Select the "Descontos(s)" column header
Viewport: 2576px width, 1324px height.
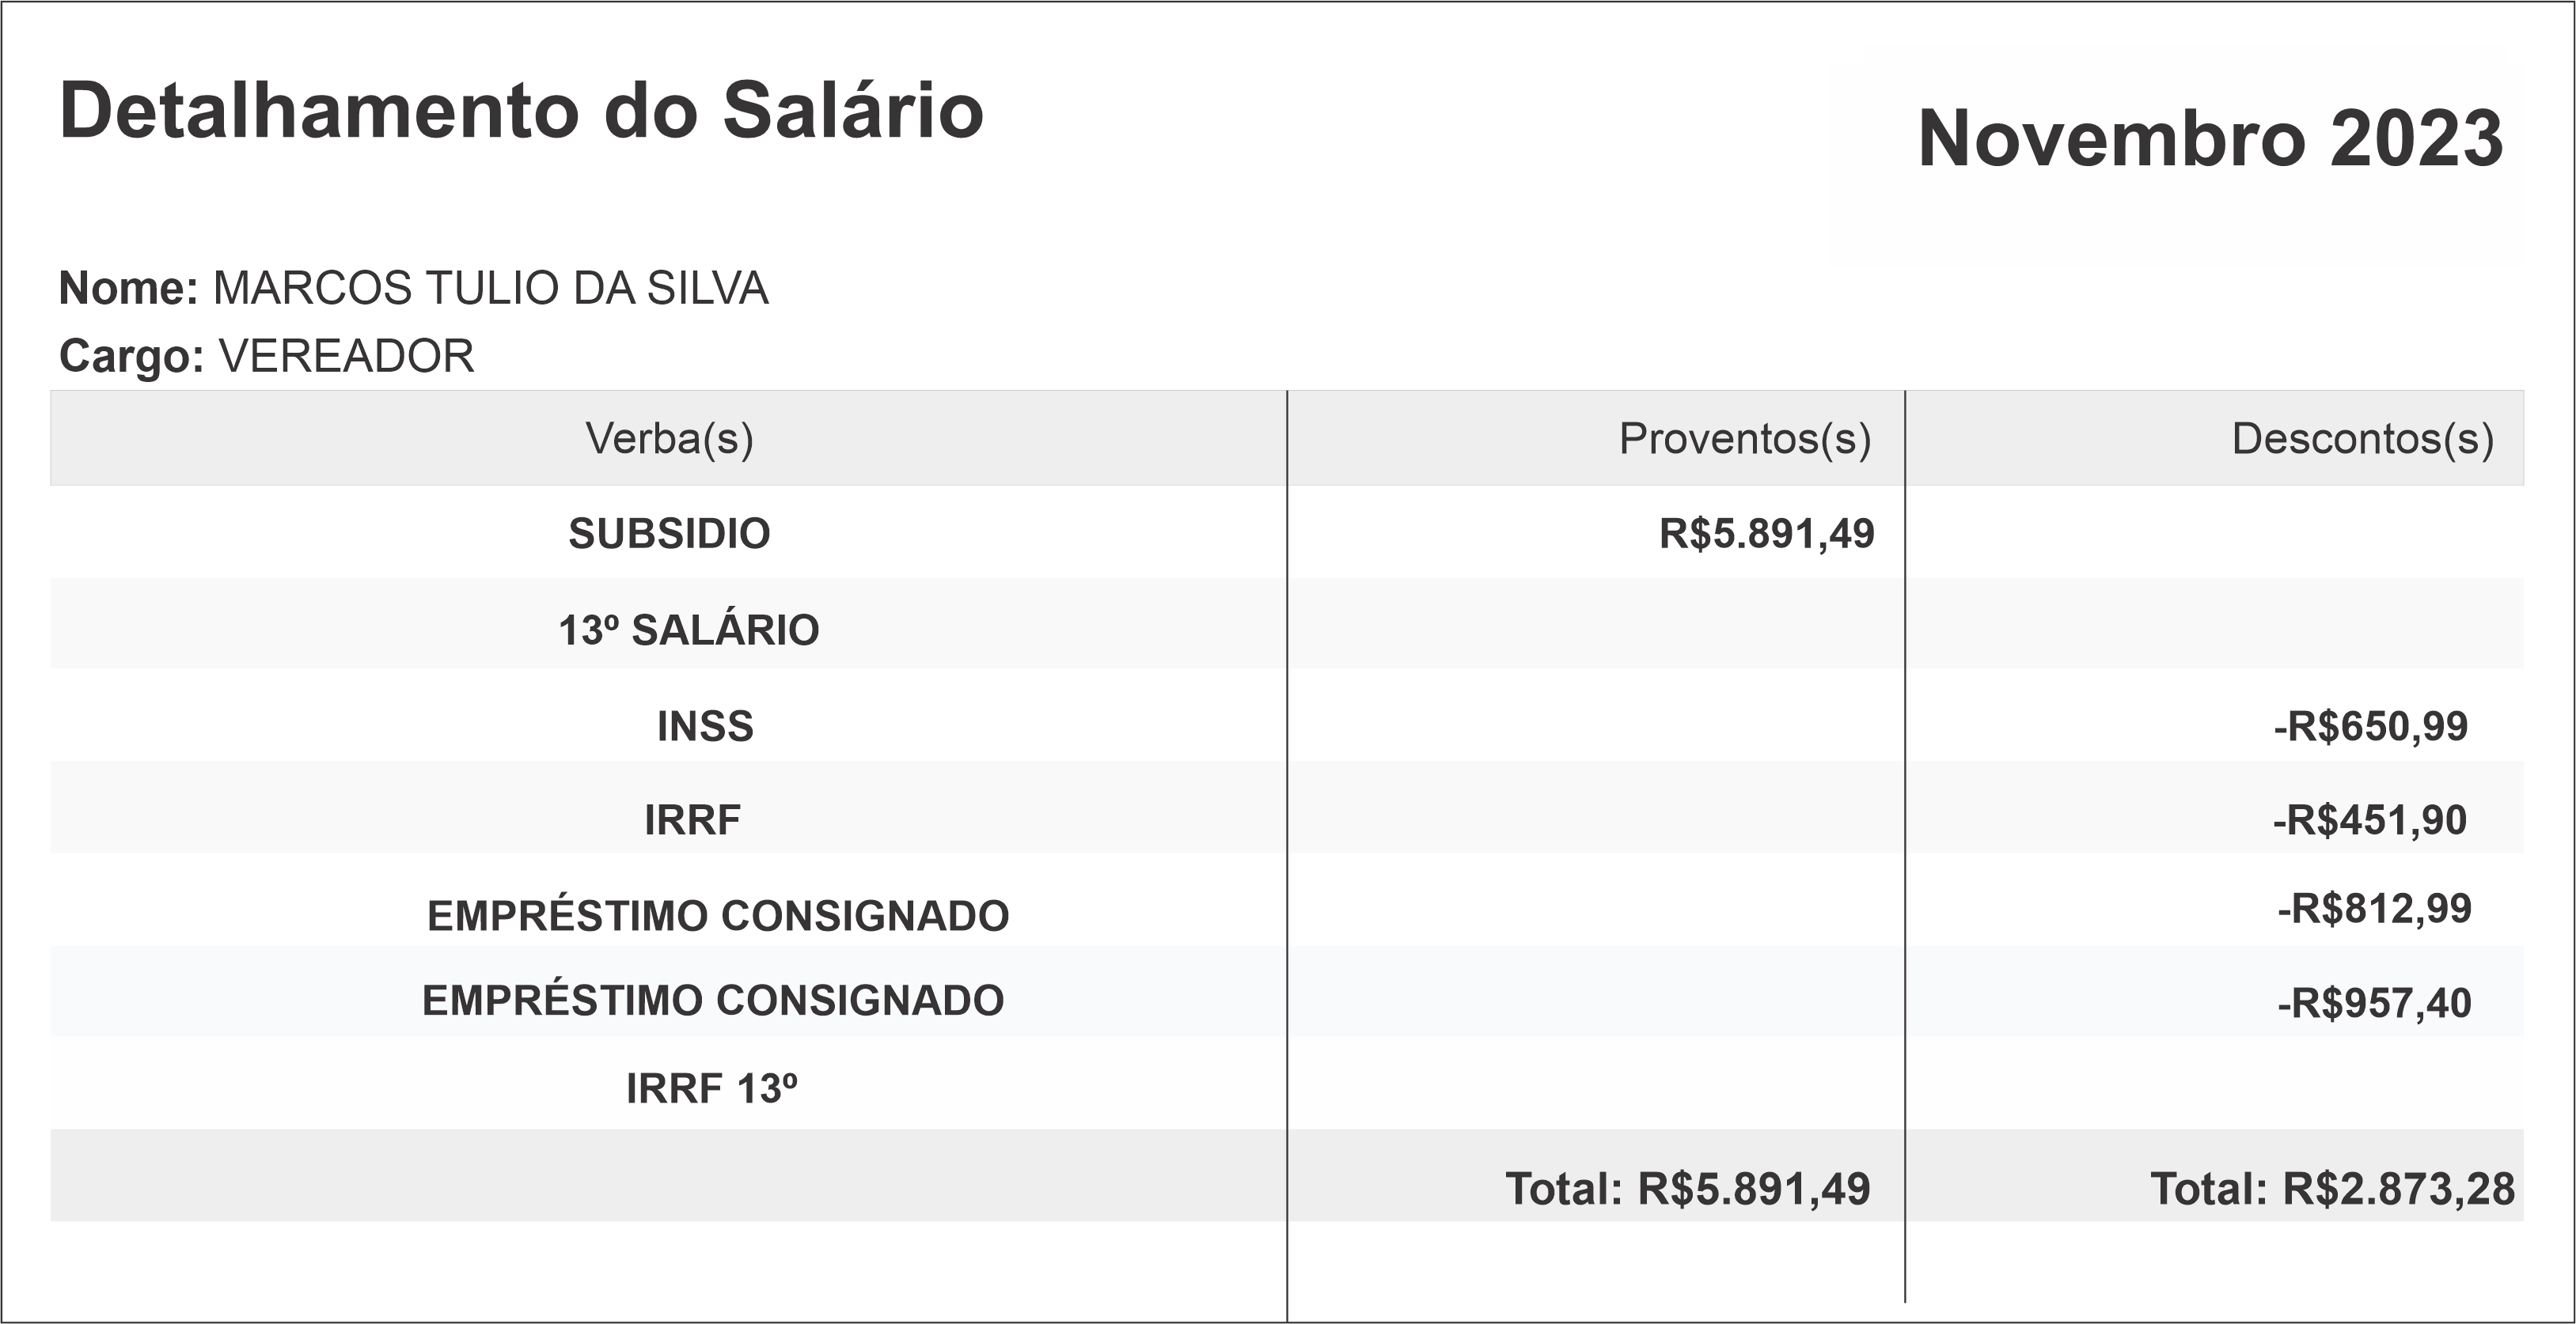pos(2362,439)
